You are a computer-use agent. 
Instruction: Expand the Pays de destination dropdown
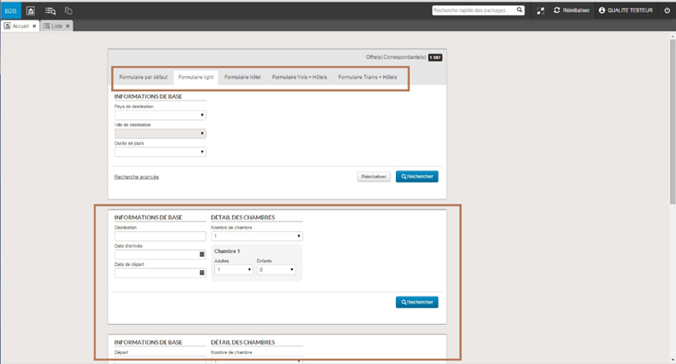tap(160, 115)
